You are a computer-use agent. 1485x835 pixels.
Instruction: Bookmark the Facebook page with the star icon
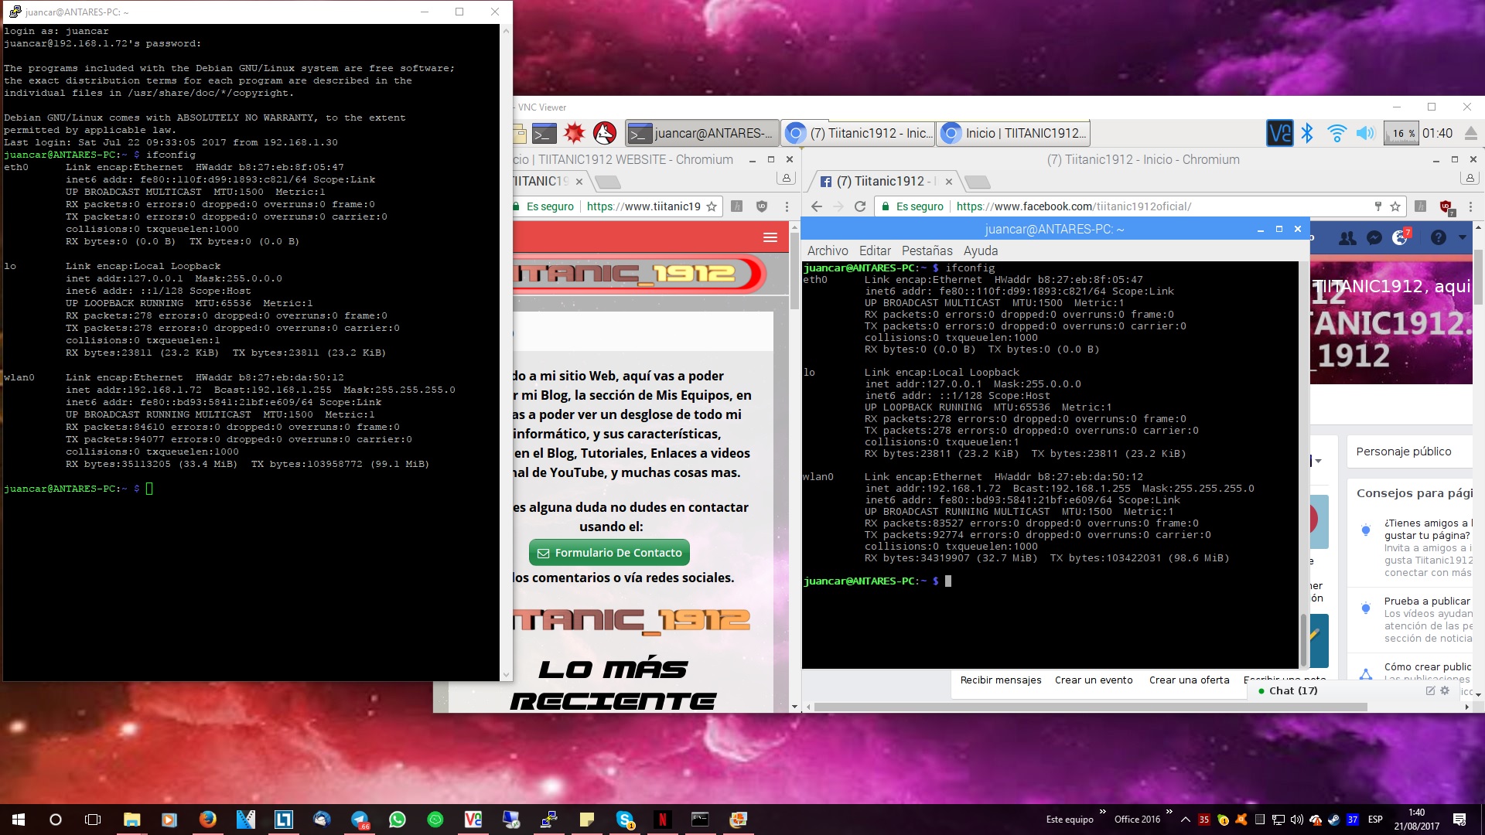pyautogui.click(x=1395, y=206)
